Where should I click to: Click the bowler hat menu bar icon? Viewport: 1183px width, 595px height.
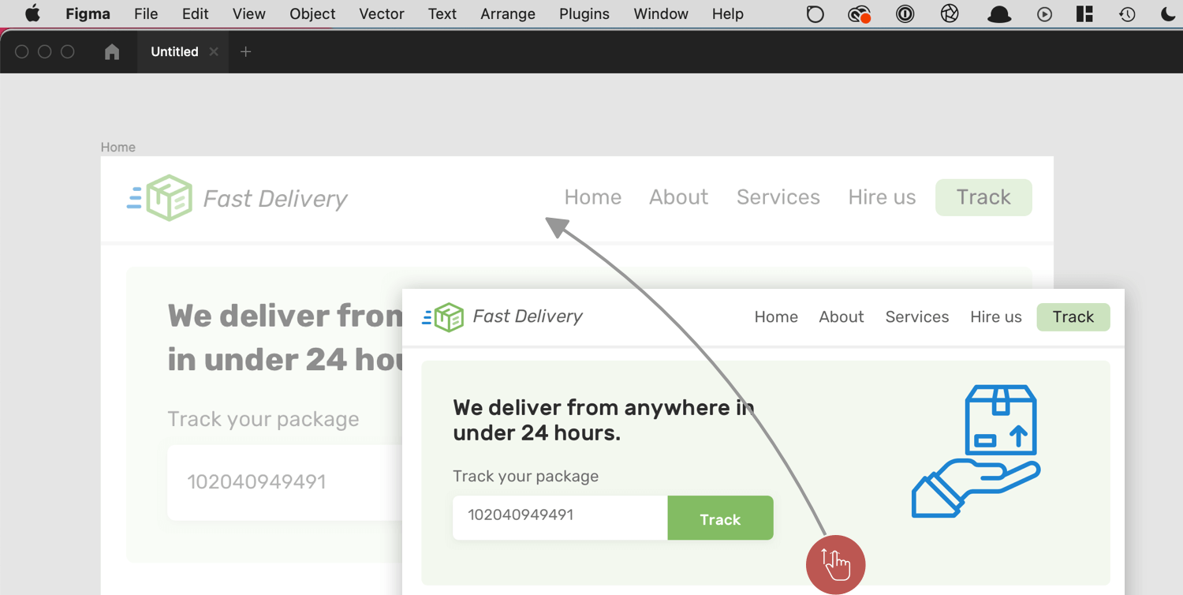pos(999,14)
